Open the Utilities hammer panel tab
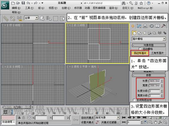 pyautogui.click(x=163, y=26)
